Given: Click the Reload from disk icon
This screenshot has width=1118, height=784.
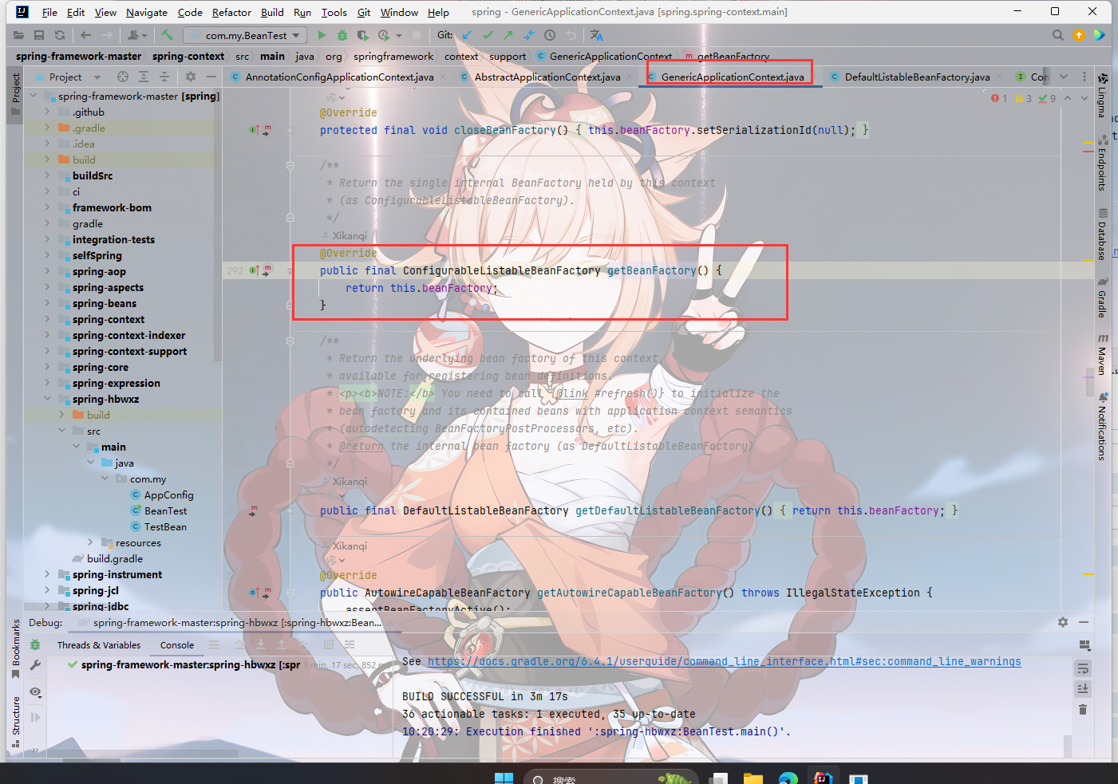Looking at the screenshot, I should (60, 35).
